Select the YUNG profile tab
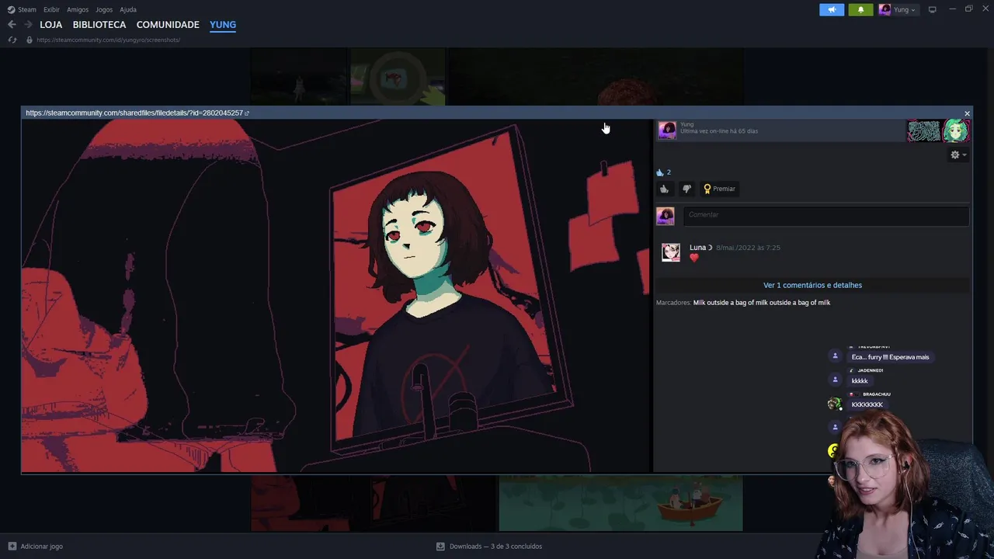The width and height of the screenshot is (994, 559). point(223,25)
